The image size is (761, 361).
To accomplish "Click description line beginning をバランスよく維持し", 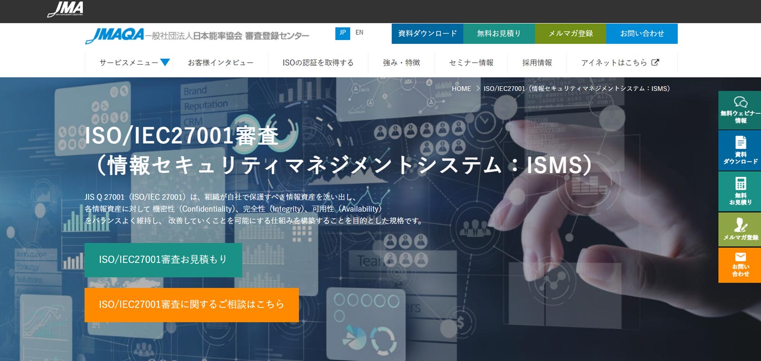I will 254,221.
